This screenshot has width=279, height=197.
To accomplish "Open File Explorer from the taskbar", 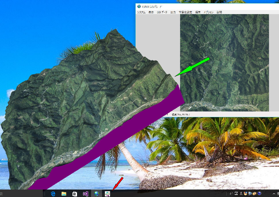I will 64,194.
